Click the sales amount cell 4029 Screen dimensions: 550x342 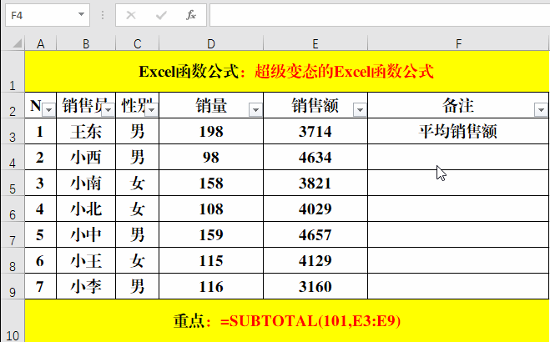tap(315, 209)
